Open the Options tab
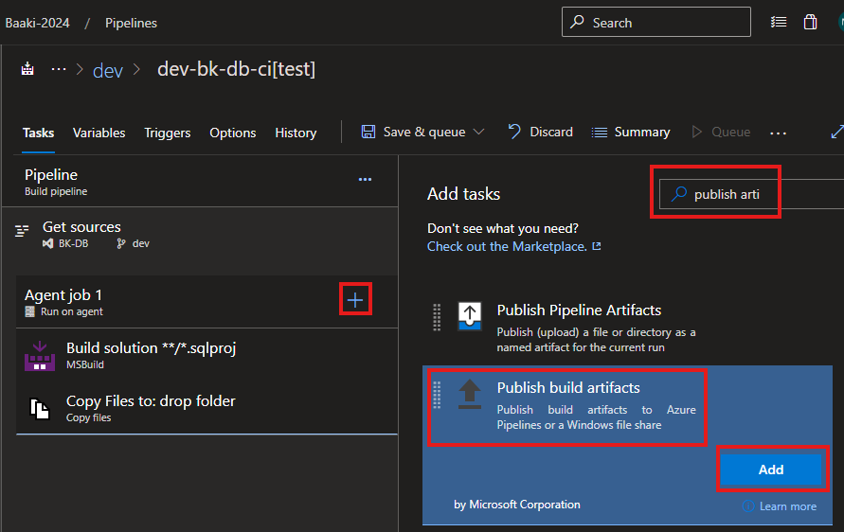844x532 pixels. pyautogui.click(x=232, y=133)
